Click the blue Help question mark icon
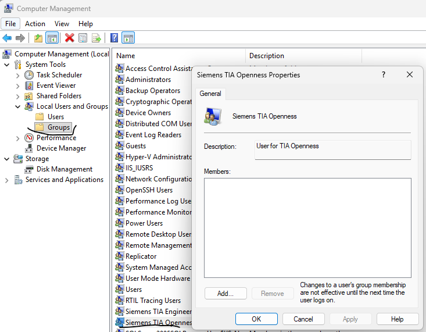The width and height of the screenshot is (426, 332). (x=114, y=38)
